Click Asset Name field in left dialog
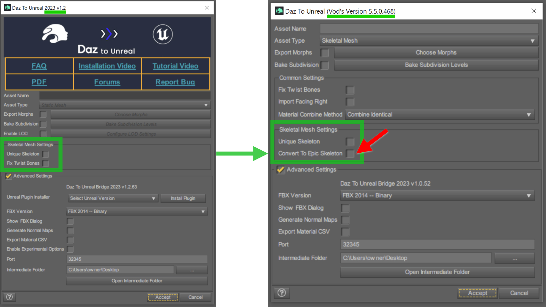Image resolution: width=546 pixels, height=307 pixels. point(125,96)
